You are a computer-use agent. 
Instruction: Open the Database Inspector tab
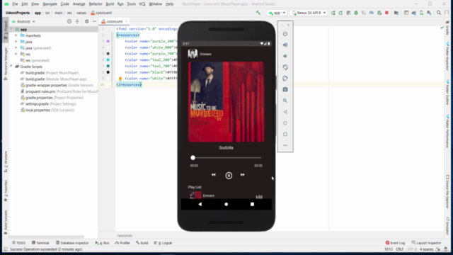pos(72,243)
